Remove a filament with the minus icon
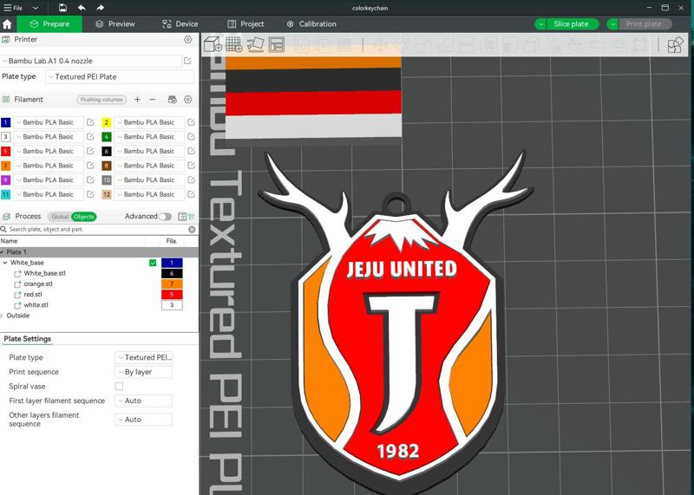Image resolution: width=694 pixels, height=495 pixels. coord(153,100)
